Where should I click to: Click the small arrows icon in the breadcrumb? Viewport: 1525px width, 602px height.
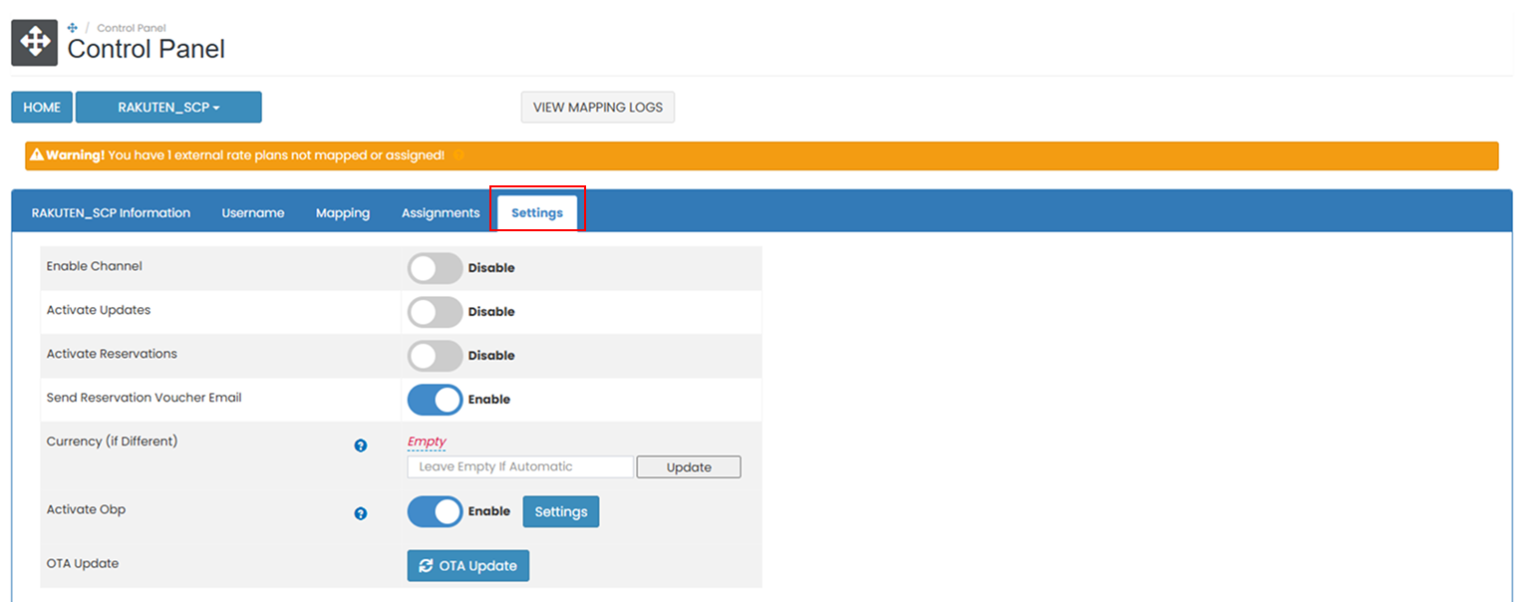tap(71, 28)
